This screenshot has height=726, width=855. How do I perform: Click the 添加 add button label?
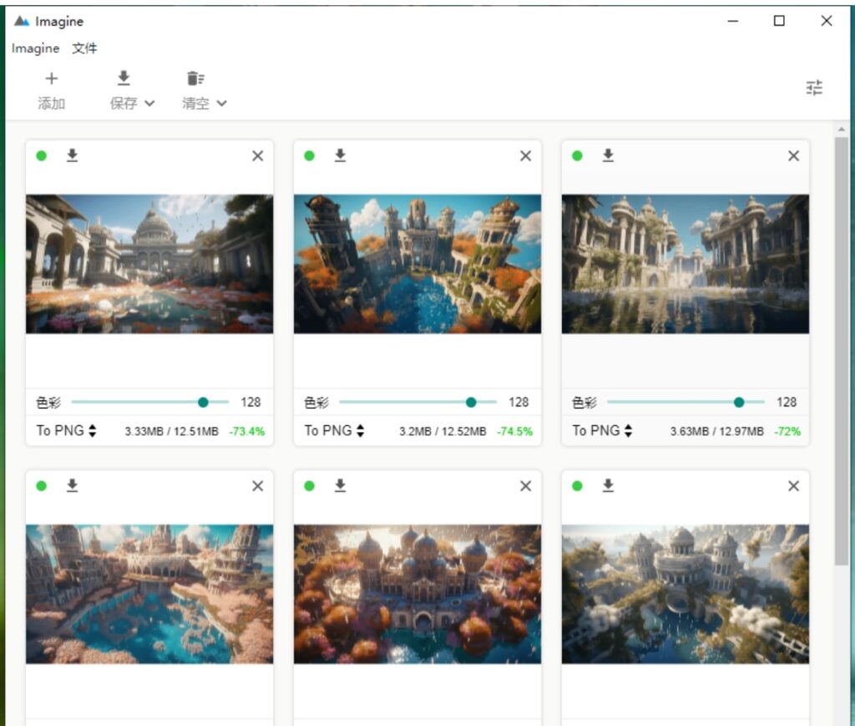[x=51, y=103]
